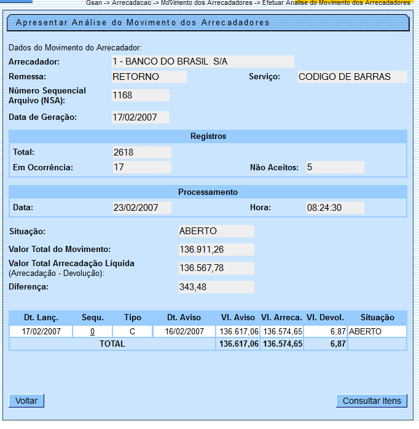This screenshot has height=429, width=419.
Task: Click the Vl. Devol. column header
Action: 326,318
